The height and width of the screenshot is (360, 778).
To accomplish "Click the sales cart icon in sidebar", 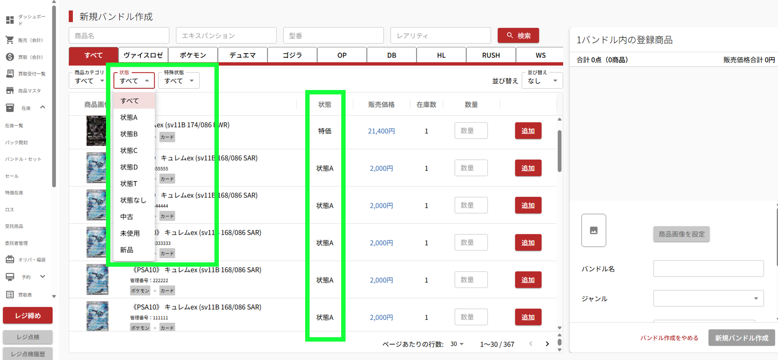I will tap(10, 40).
